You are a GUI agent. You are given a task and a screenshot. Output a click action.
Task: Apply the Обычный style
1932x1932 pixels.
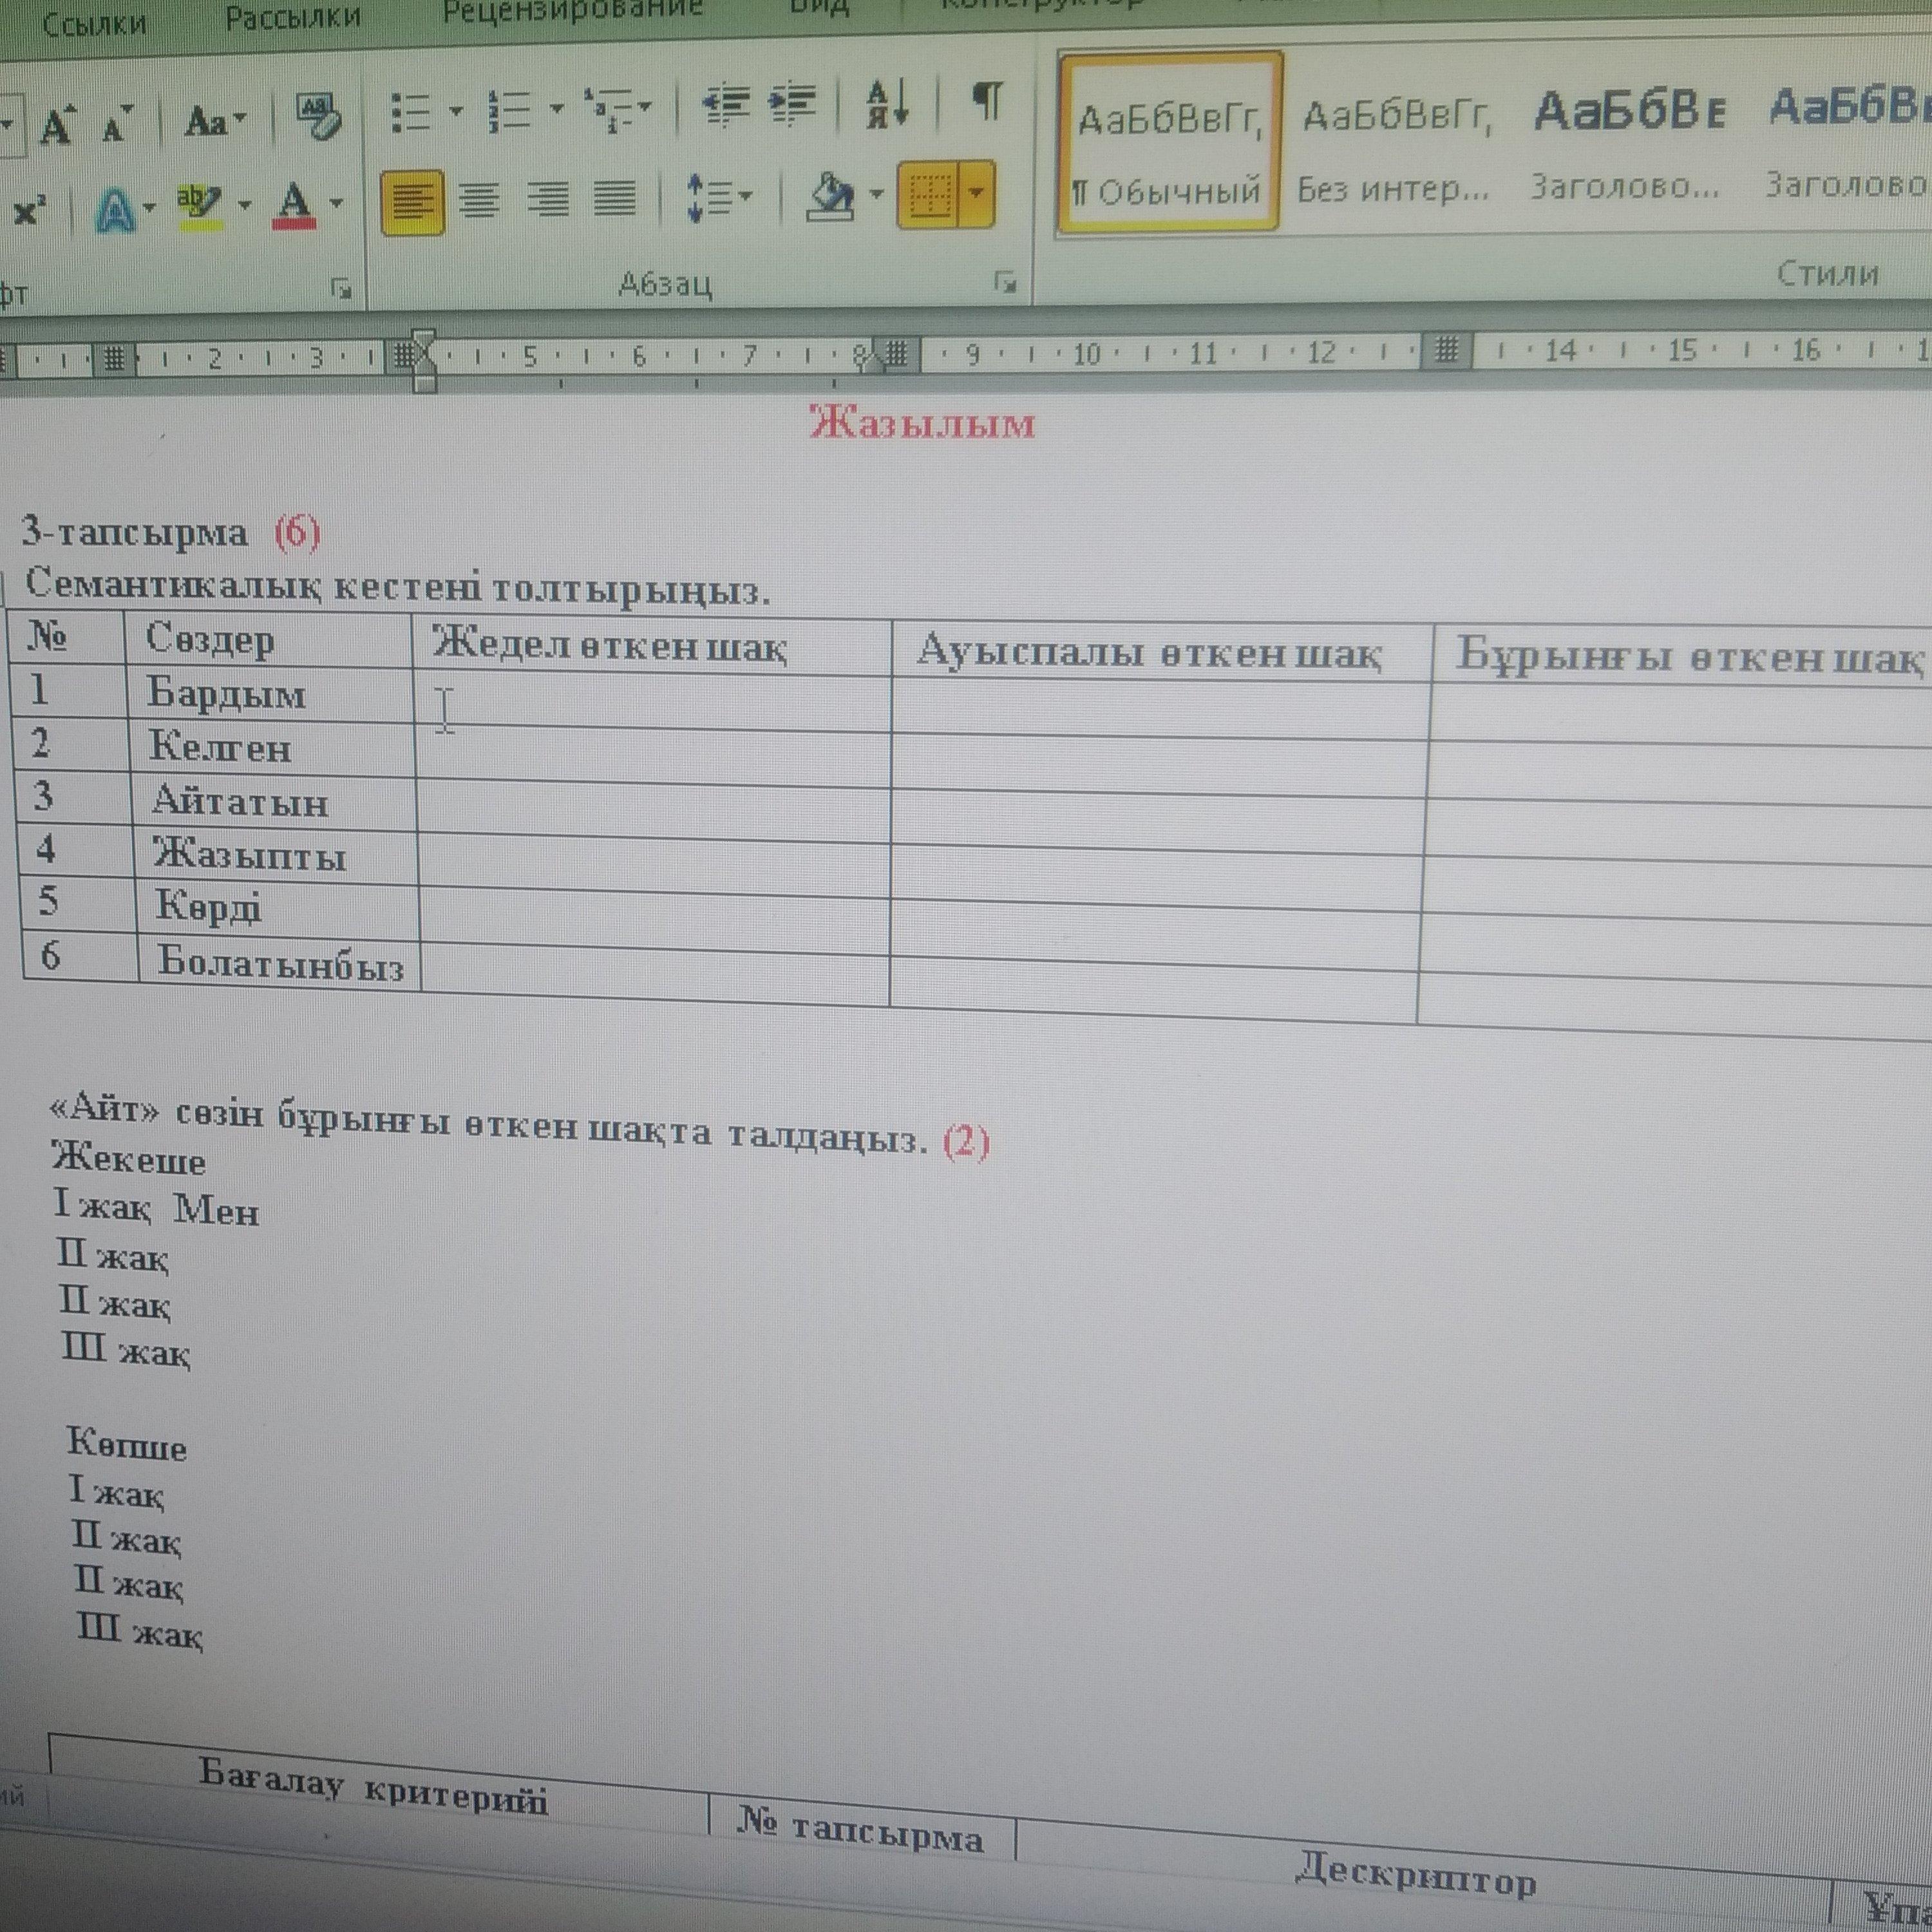1169,145
